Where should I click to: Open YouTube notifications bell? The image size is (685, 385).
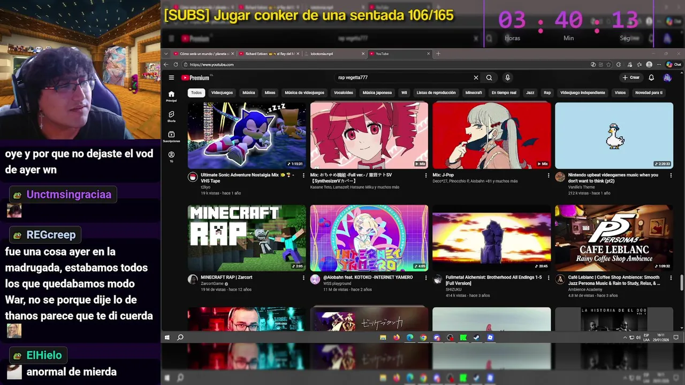(x=651, y=78)
